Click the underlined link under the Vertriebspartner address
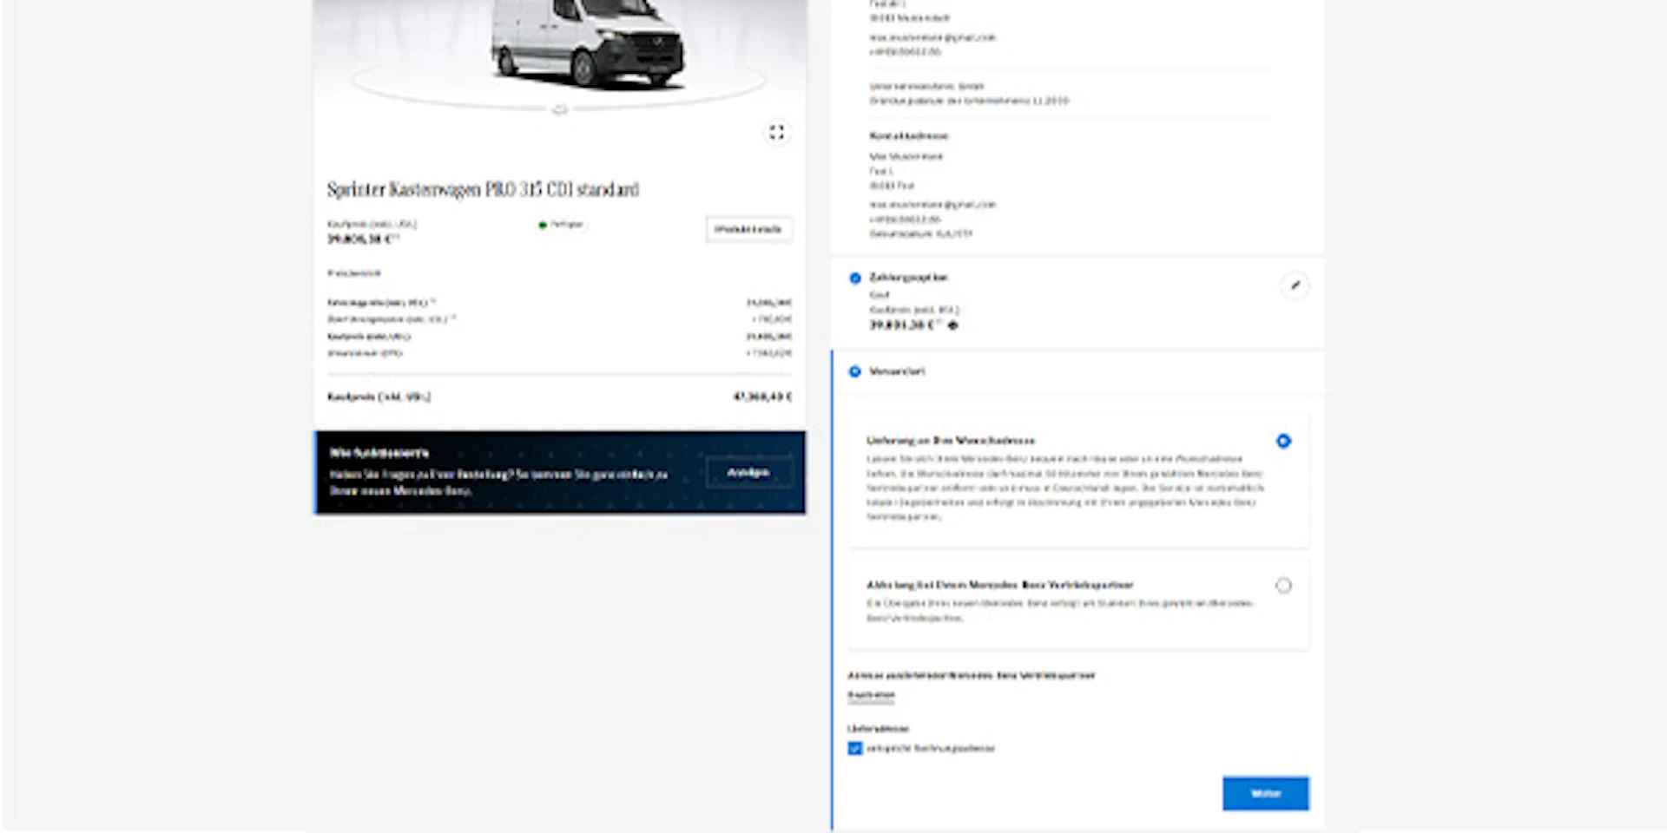 pos(871,695)
